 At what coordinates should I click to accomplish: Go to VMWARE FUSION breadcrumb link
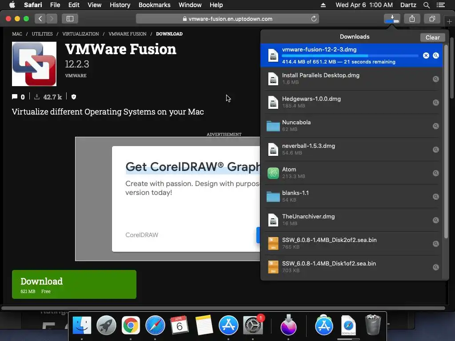128,34
